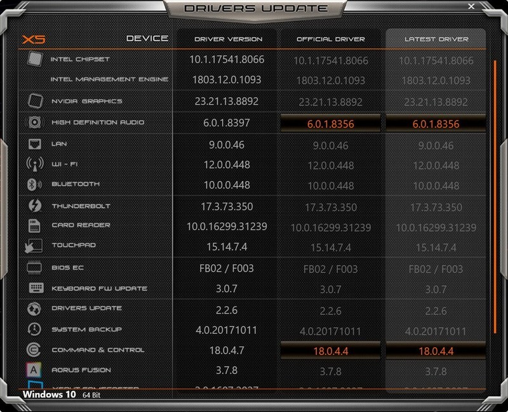
Task: Click installed chipset version 10.1.17541.8066
Action: pos(227,59)
